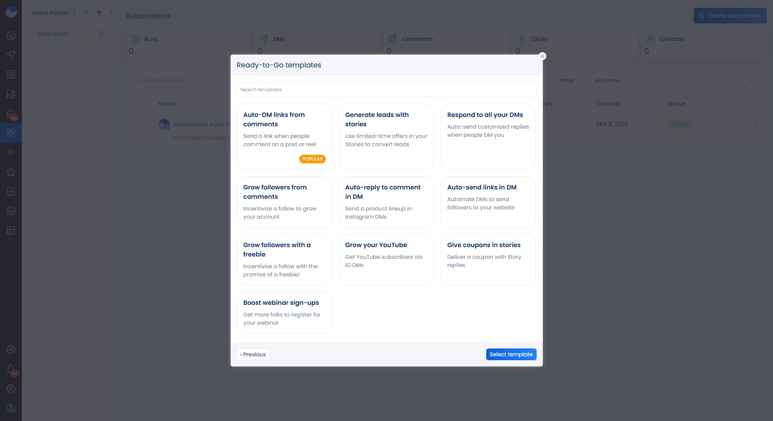The width and height of the screenshot is (773, 421).
Task: Select the Publish paper-plane icon
Action: [11, 55]
